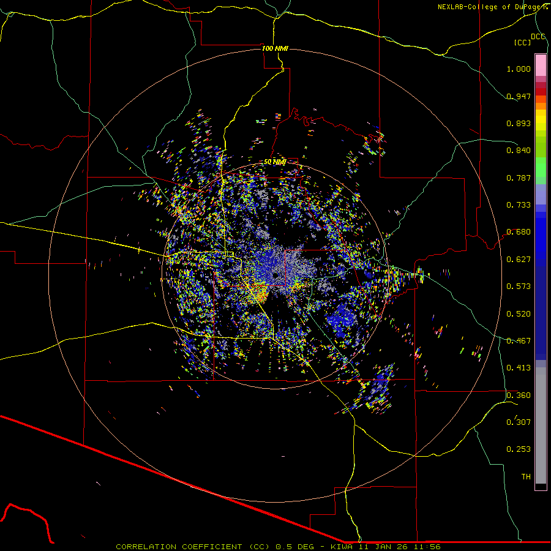Click the 0.467 scale value
Image resolution: width=551 pixels, height=551 pixels.
pos(519,341)
